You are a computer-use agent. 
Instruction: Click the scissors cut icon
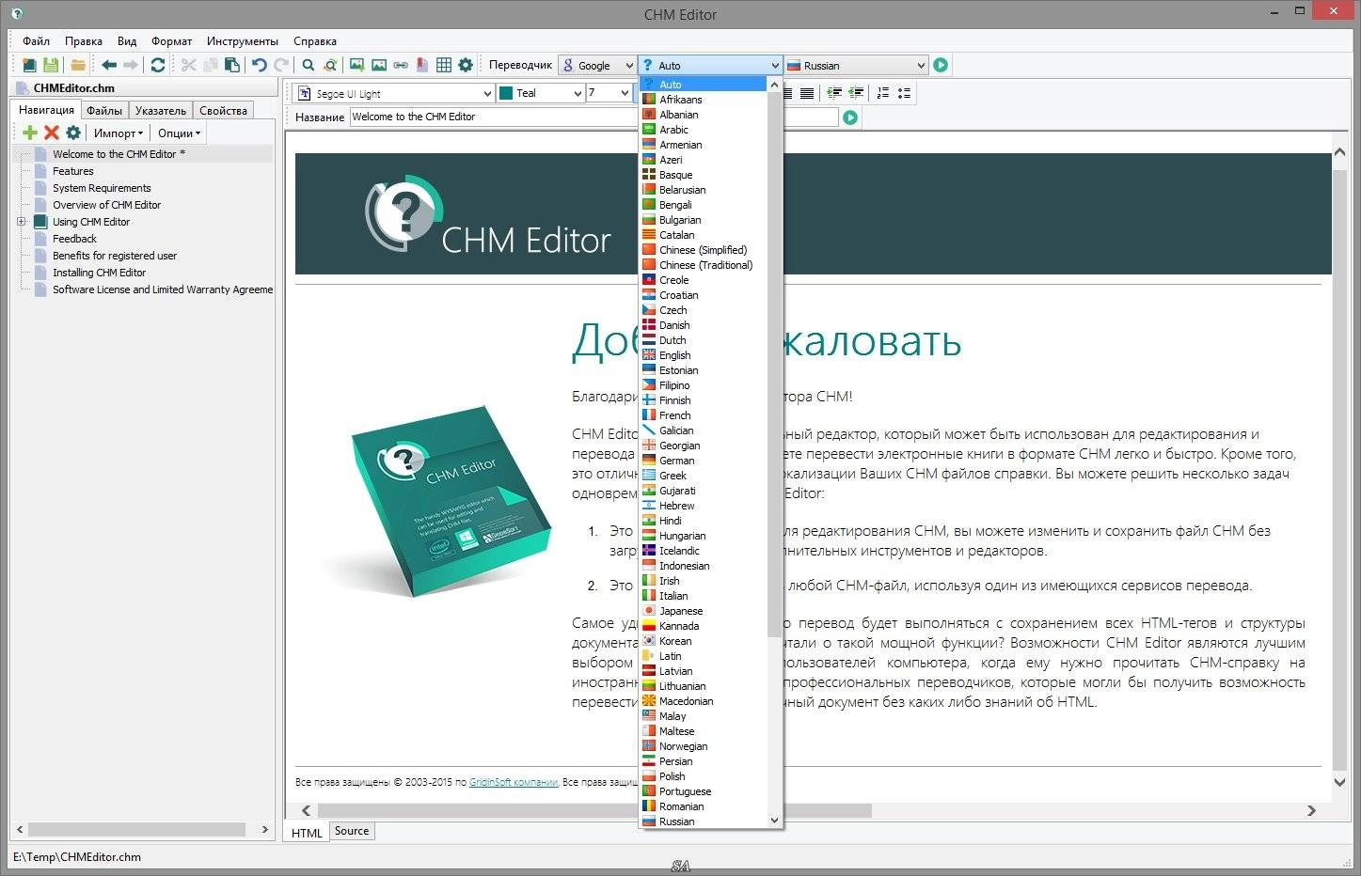tap(188, 65)
